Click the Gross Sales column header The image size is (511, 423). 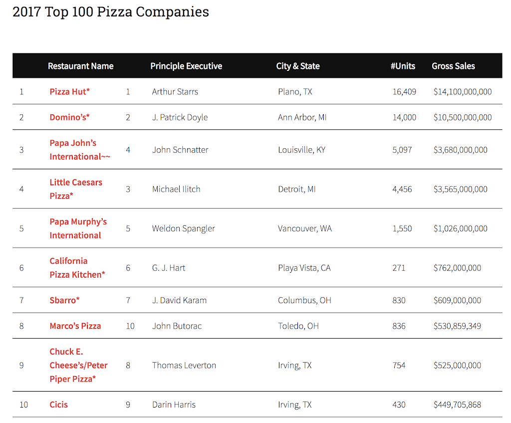click(453, 66)
